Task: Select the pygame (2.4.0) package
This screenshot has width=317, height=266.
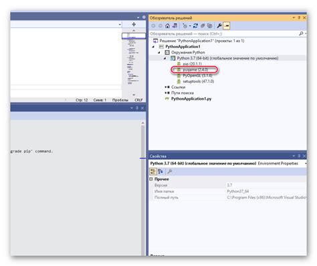Action: point(195,70)
